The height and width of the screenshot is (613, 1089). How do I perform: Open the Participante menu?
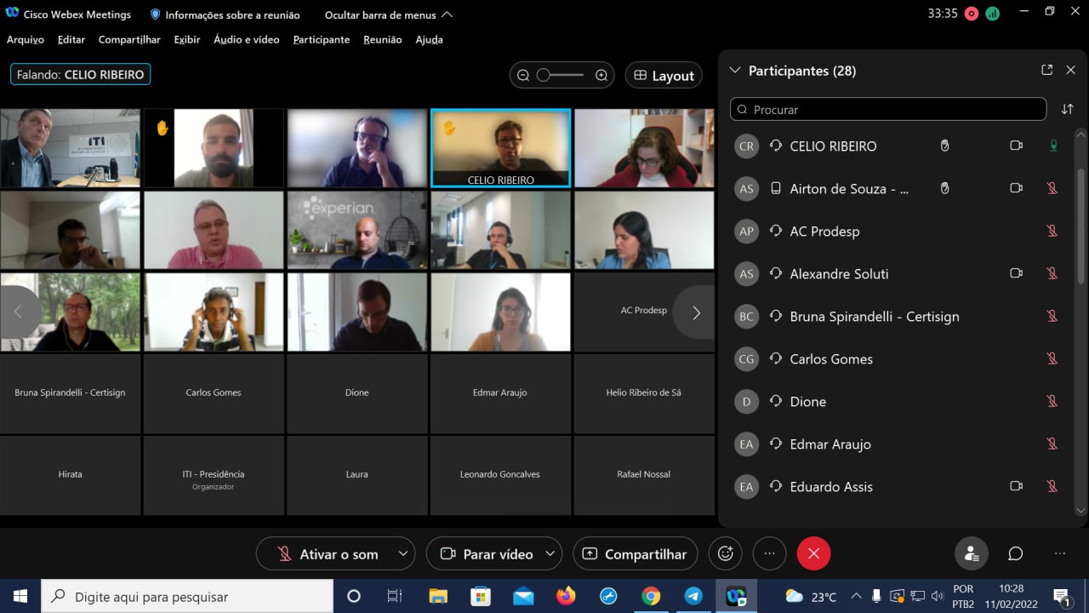(x=321, y=39)
